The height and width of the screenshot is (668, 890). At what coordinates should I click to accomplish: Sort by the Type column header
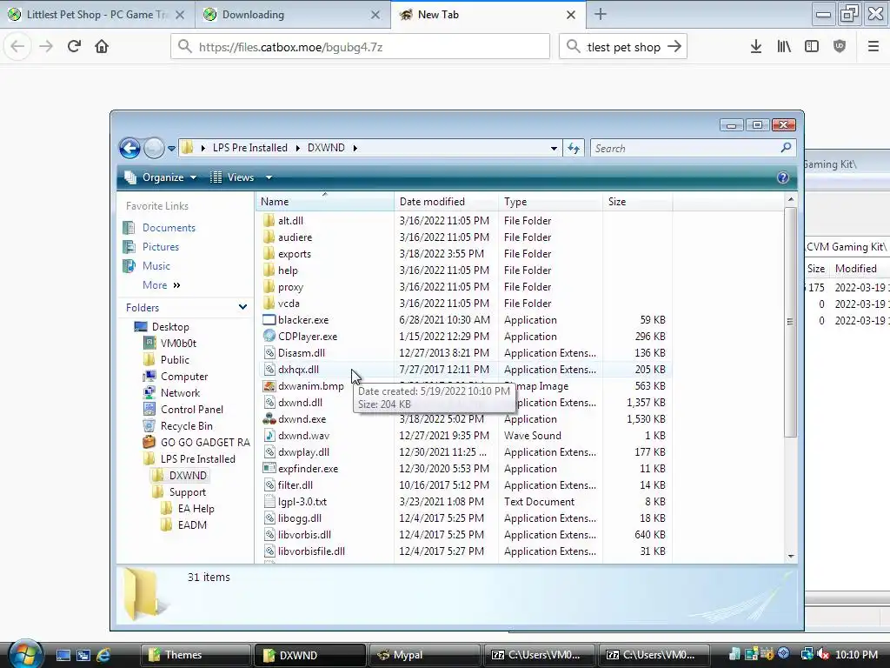[x=550, y=202]
